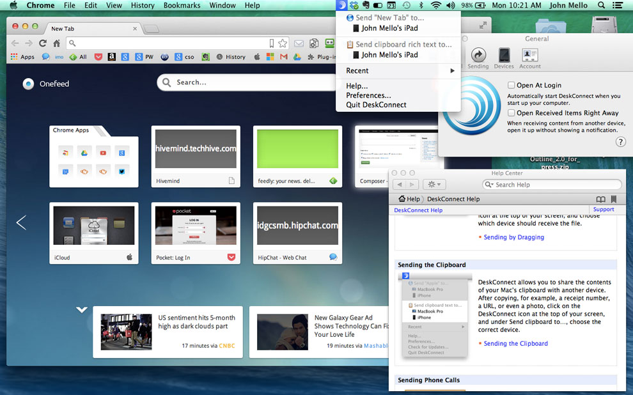Image resolution: width=633 pixels, height=395 pixels.
Task: Open Notification Center list icon
Action: [x=617, y=5]
